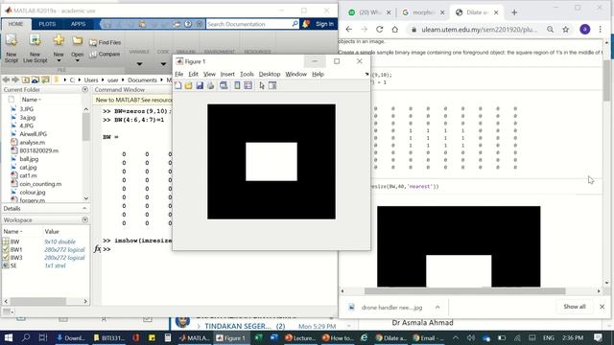This screenshot has width=614, height=345.
Task: Expand the collapsed VARIABLE section arrow
Action: click(139, 64)
